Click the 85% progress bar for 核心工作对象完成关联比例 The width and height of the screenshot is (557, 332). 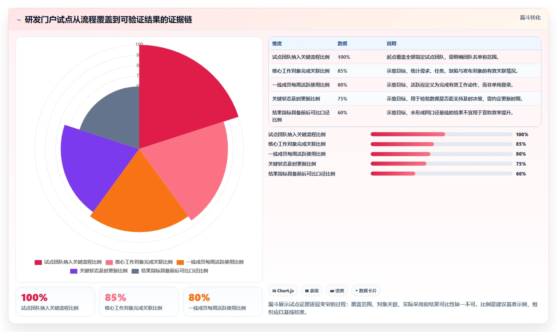tap(442, 144)
